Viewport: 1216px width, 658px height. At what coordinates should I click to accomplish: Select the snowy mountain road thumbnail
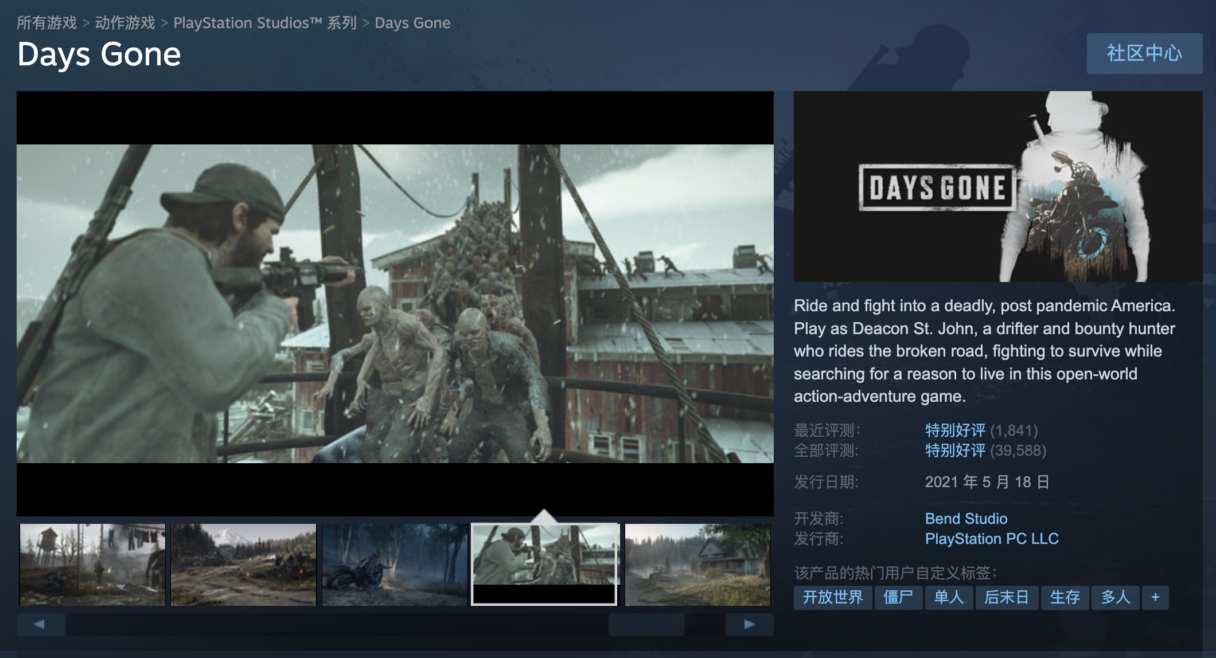click(x=243, y=564)
